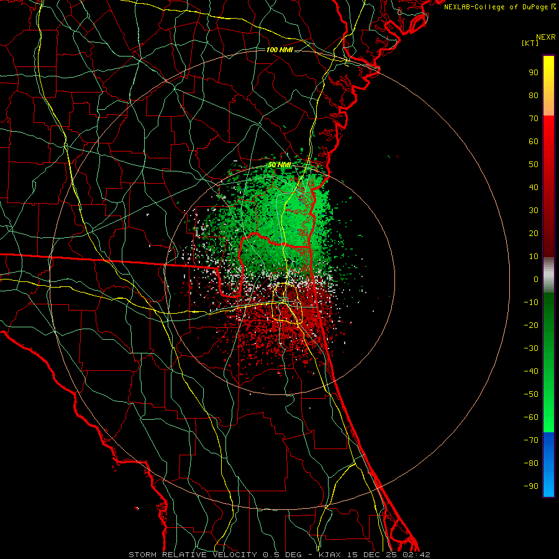Click the Storm Relative Velocity caption at bottom
559x559 pixels.
(279, 555)
